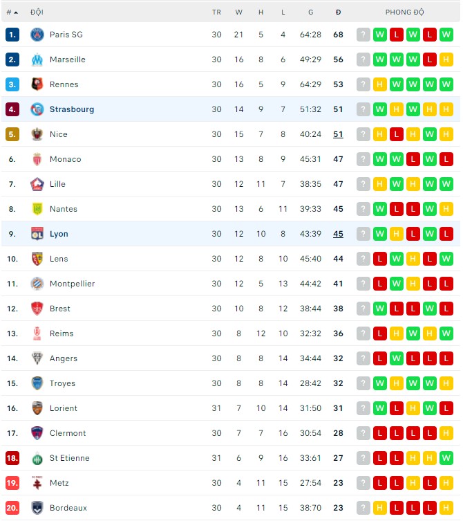463x521 pixels.
Task: Click Nice's underlined 51 points value
Action: pos(338,134)
